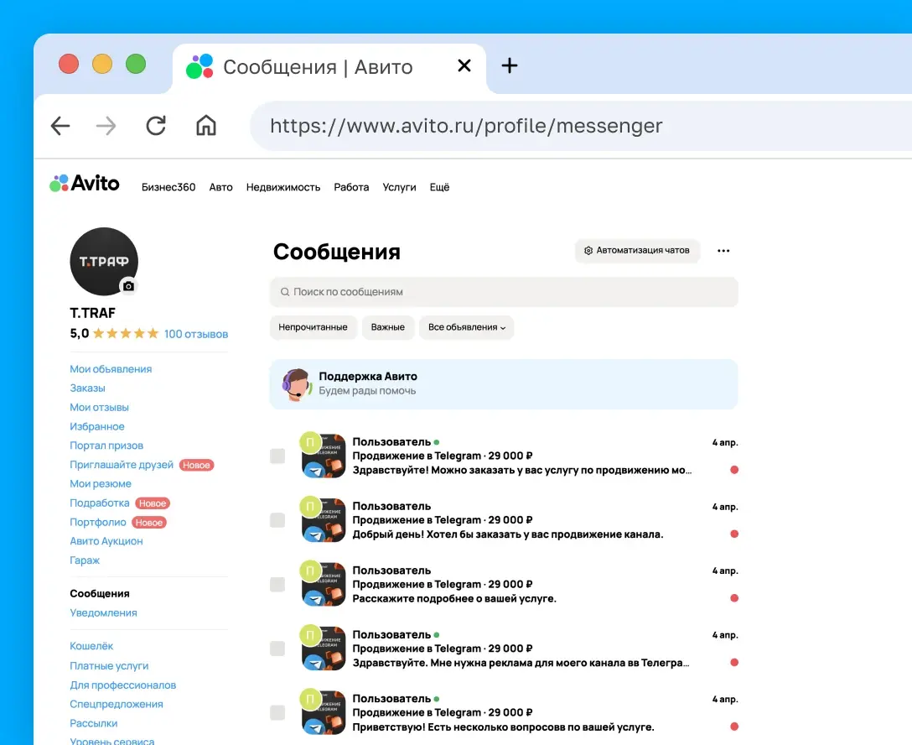Open Портфолио sidebar link
The height and width of the screenshot is (745, 912).
pos(98,522)
